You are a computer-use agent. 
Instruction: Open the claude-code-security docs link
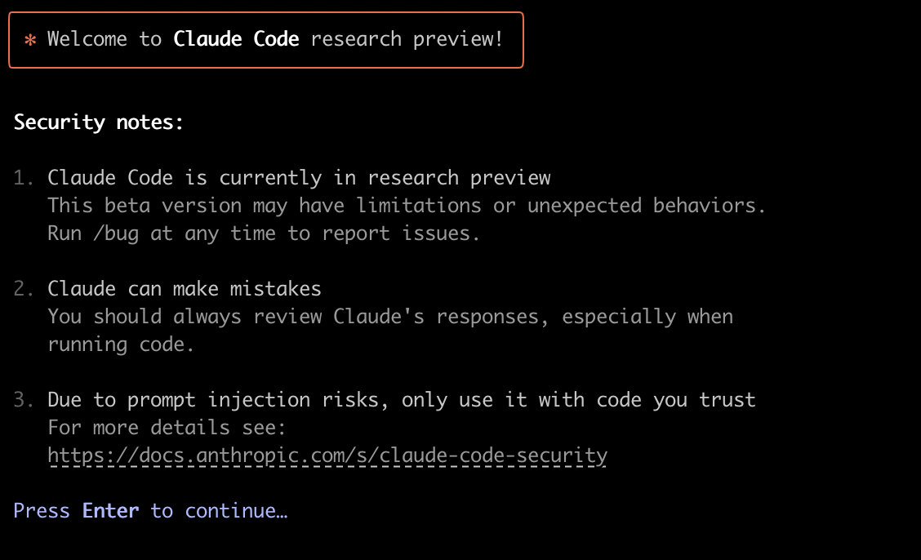coord(327,456)
